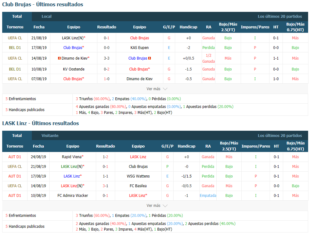The image size is (310, 234).
Task: Open FC Admira Wacker team link
Action: (72, 195)
